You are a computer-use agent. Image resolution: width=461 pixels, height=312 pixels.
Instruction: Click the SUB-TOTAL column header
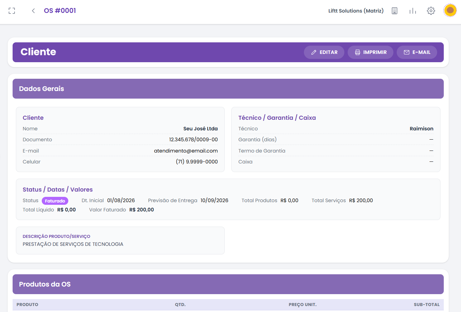427,305
